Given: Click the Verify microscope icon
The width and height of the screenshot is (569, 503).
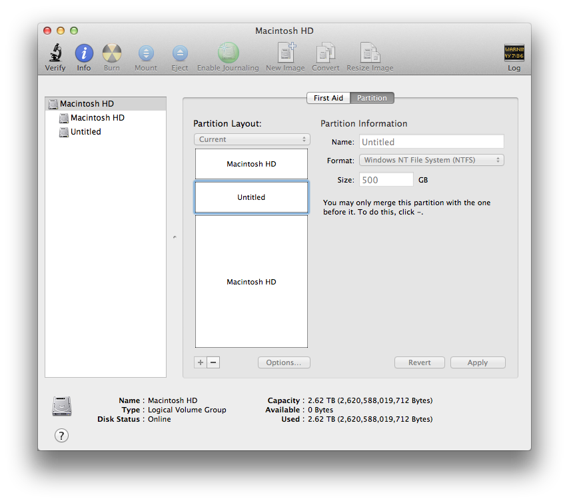Looking at the screenshot, I should pyautogui.click(x=55, y=53).
